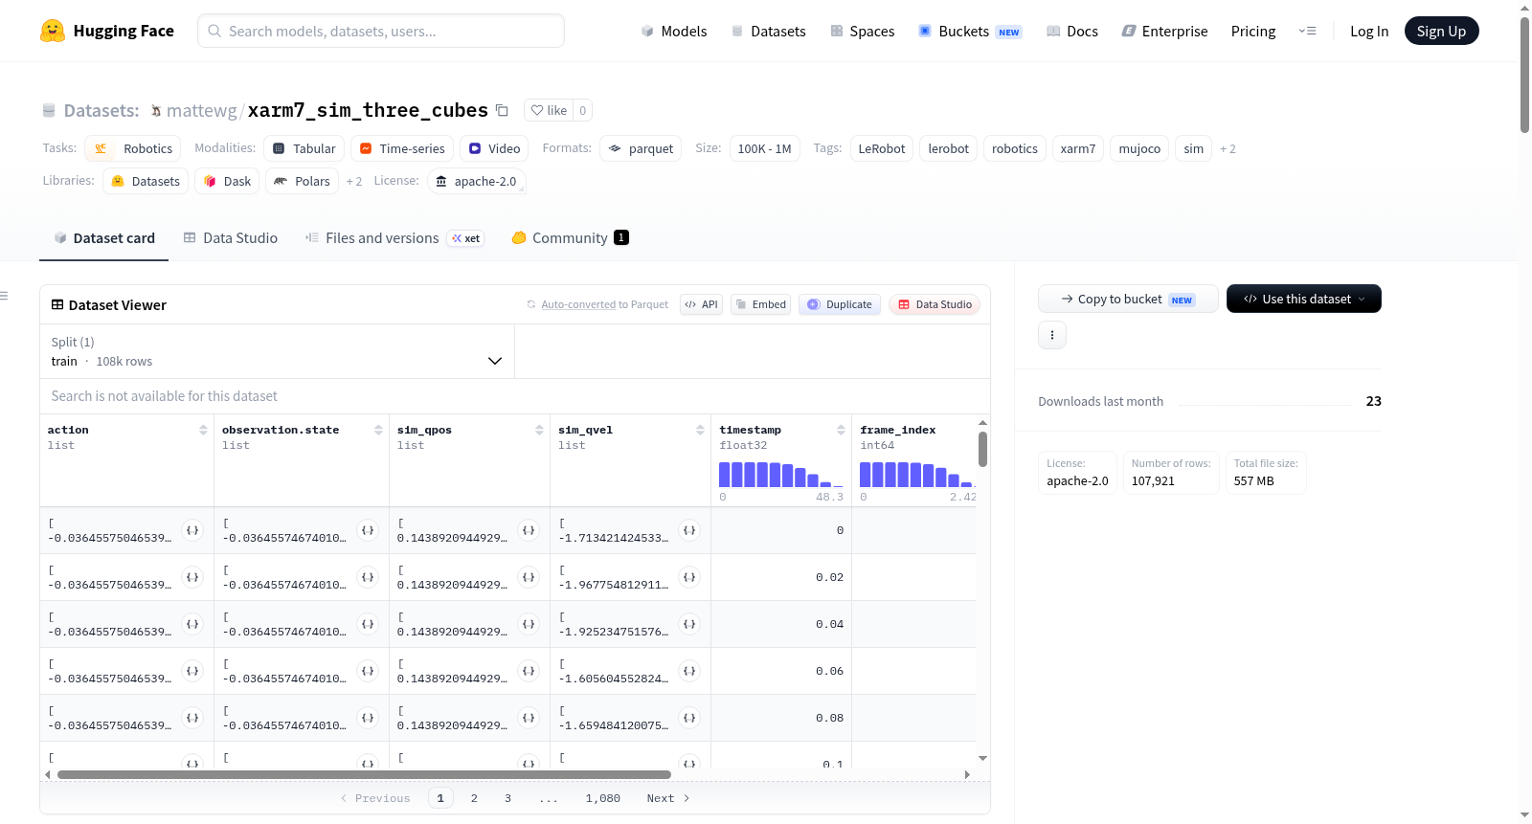Sort by the sim_qpos column
The height and width of the screenshot is (824, 1532).
539,430
